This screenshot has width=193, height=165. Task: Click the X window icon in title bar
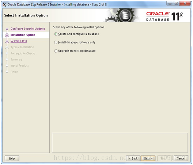[x=4, y=5]
